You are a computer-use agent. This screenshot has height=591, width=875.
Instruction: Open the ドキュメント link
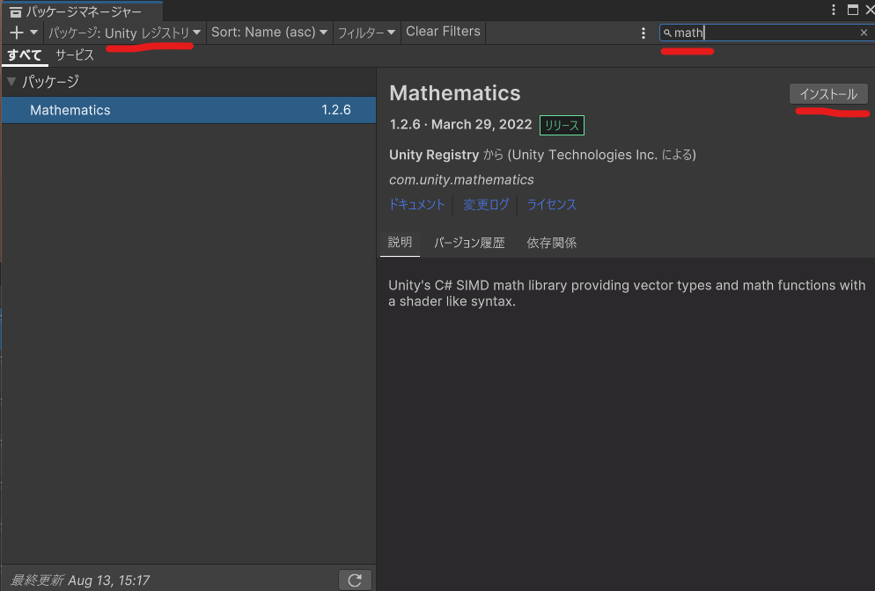[x=417, y=204]
